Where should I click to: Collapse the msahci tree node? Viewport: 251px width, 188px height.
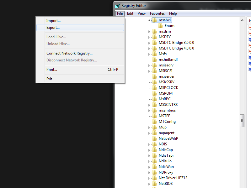(x=149, y=20)
